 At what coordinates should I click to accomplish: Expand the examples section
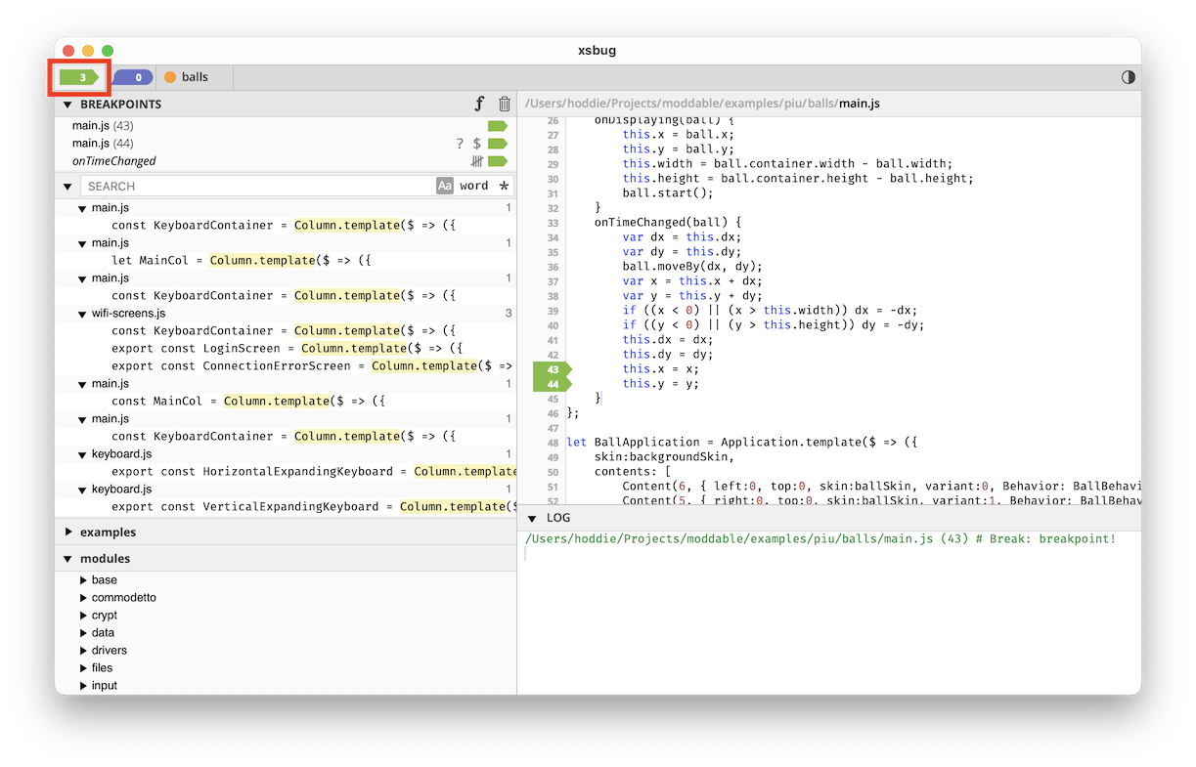[x=68, y=533]
